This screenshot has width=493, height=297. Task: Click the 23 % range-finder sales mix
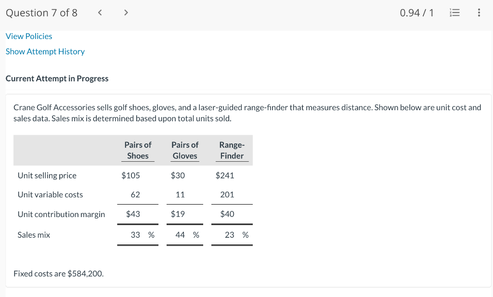[237, 235]
